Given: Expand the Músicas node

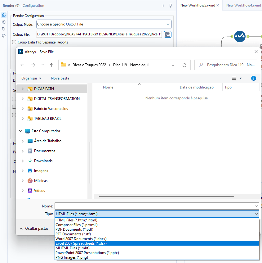Looking at the screenshot, I should [23, 181].
